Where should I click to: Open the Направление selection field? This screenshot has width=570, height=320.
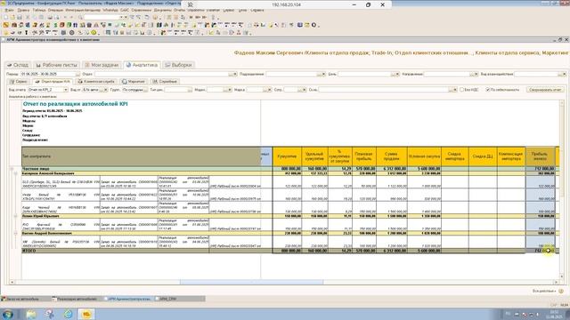451,74
